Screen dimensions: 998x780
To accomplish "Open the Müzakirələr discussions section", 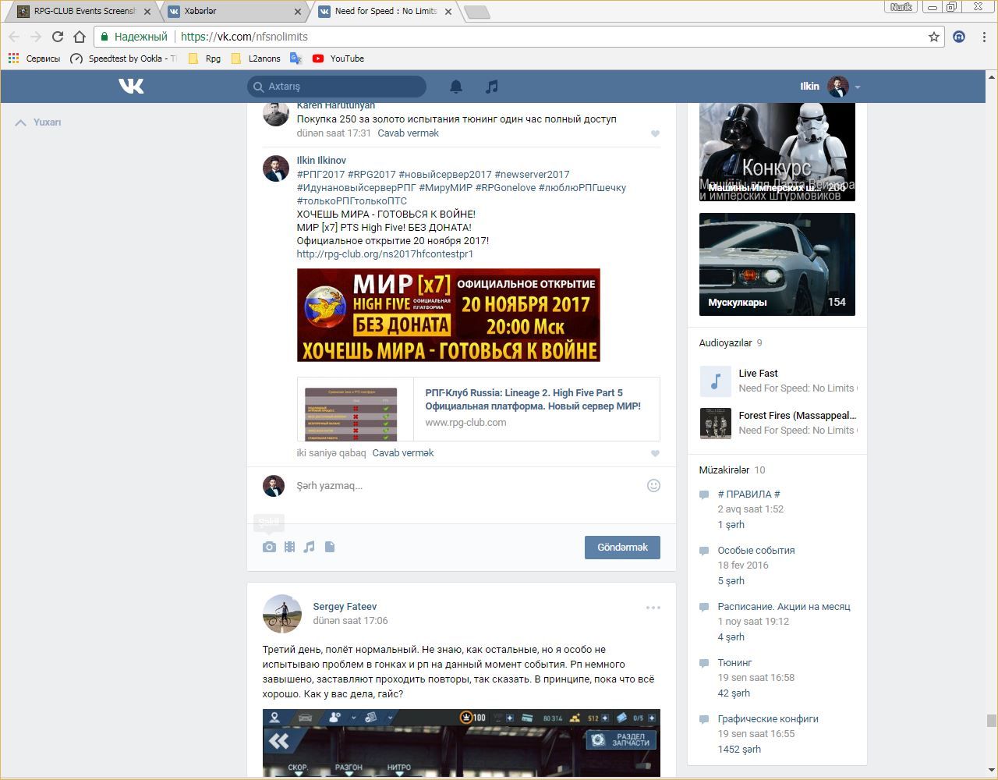I will (724, 470).
